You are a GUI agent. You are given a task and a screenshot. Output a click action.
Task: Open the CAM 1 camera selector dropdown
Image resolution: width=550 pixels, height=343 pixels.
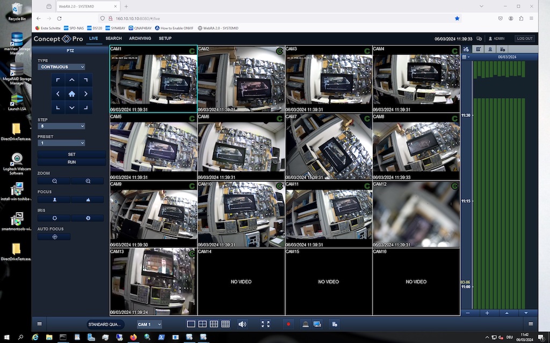[x=149, y=324]
